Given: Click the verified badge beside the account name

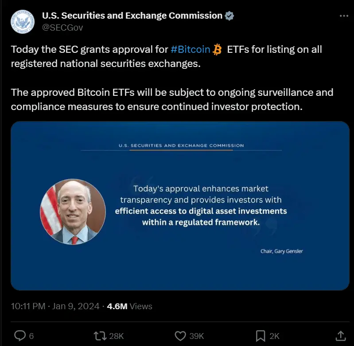Looking at the screenshot, I should [230, 16].
